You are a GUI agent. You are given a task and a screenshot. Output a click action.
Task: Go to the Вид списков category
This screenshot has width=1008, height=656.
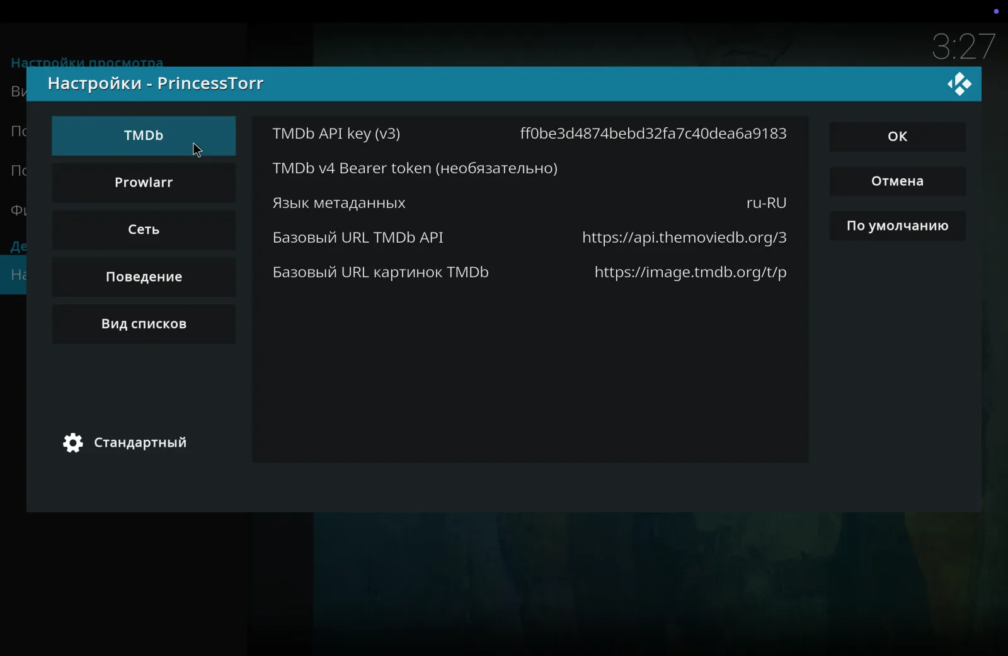[144, 325]
